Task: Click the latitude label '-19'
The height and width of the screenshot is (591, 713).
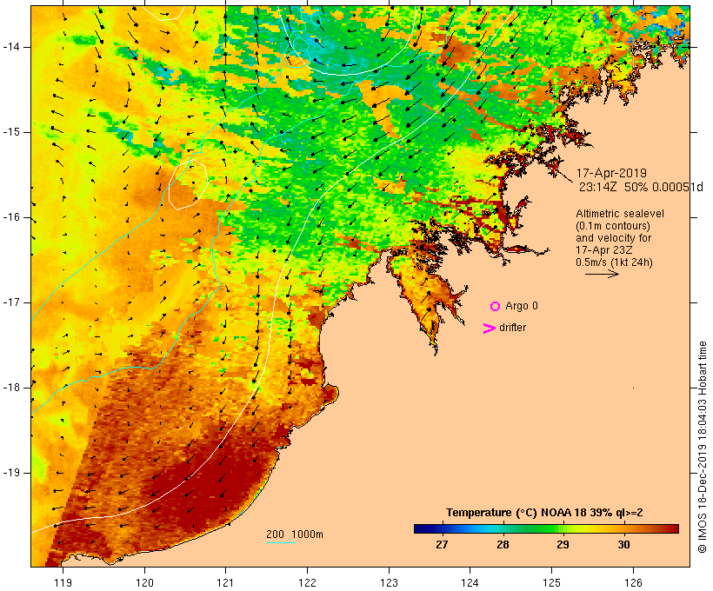Action: point(11,473)
